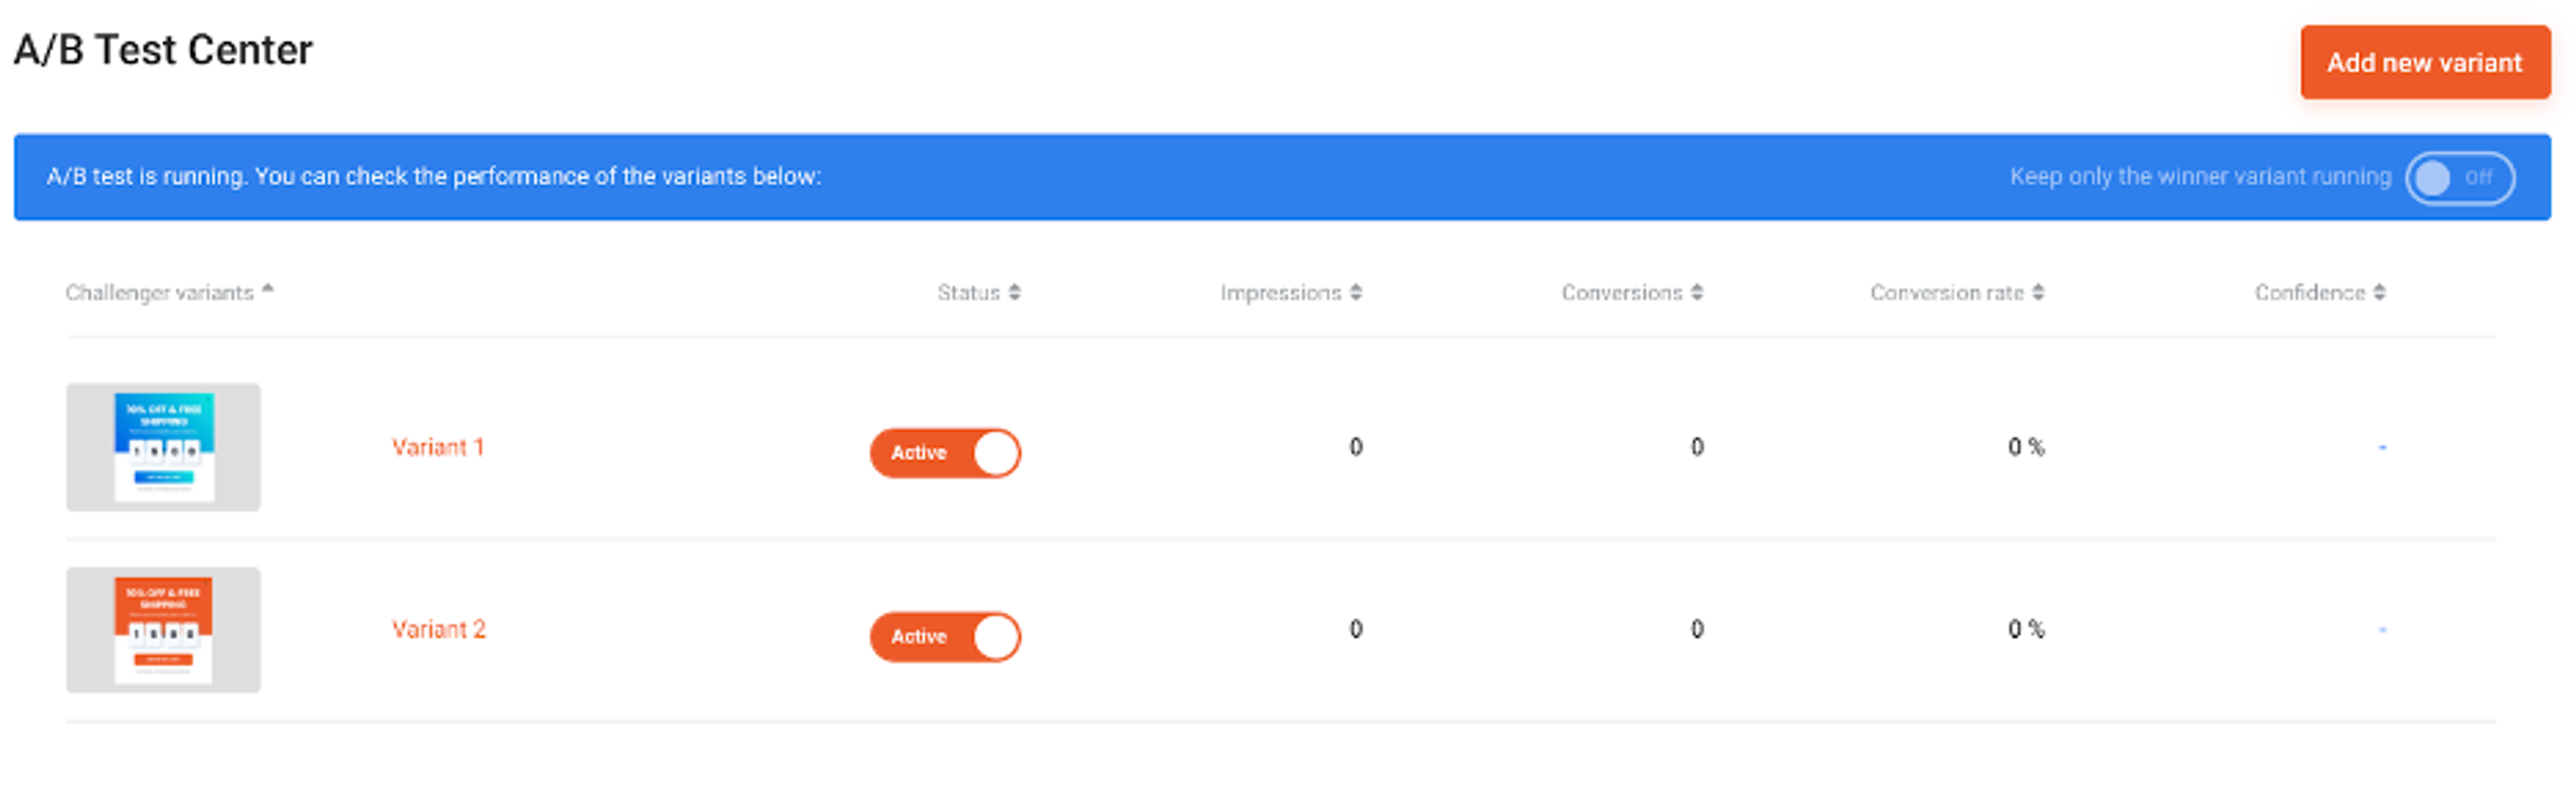2576x786 pixels.
Task: Sort the table by Status column
Action: click(1016, 291)
